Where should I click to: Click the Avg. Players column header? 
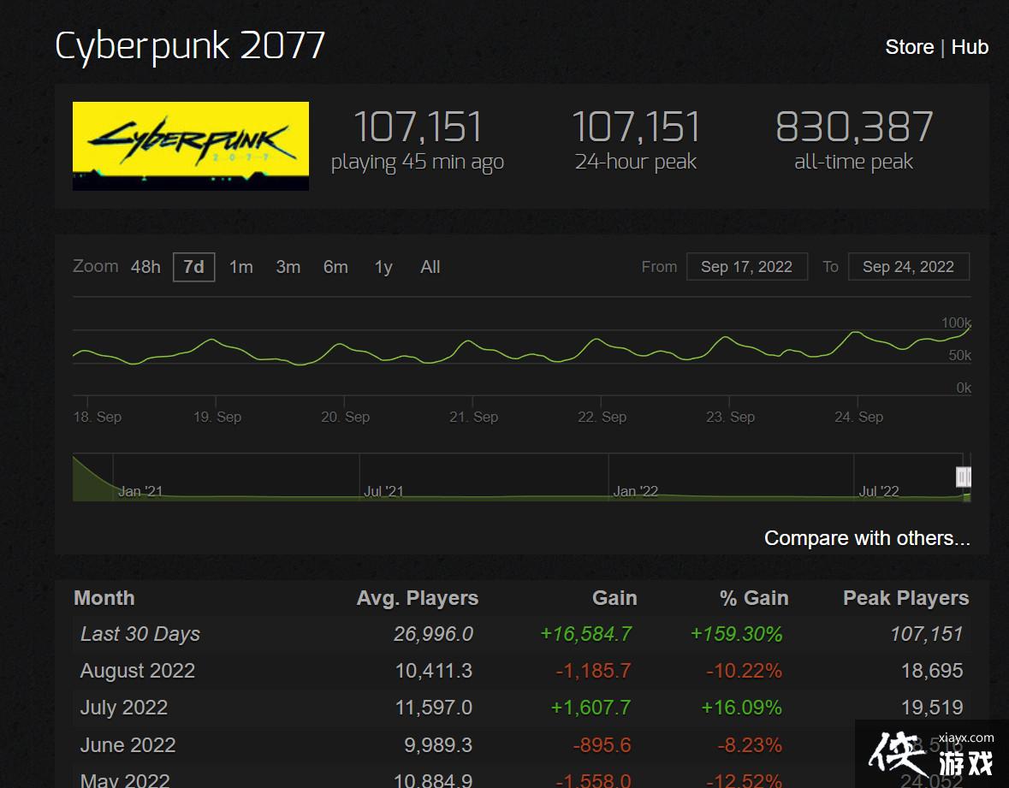[417, 598]
